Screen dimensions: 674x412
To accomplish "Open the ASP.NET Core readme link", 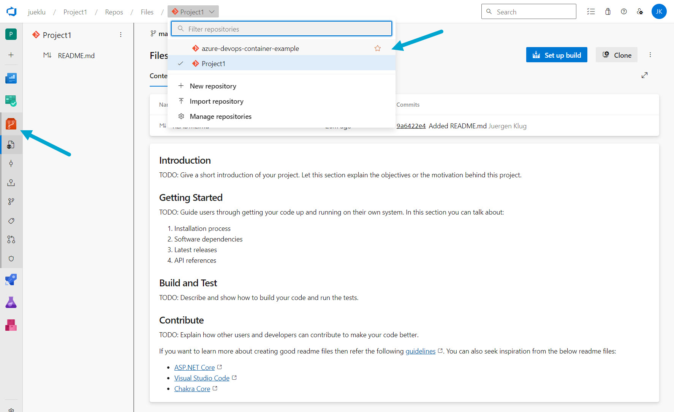I will [195, 368].
